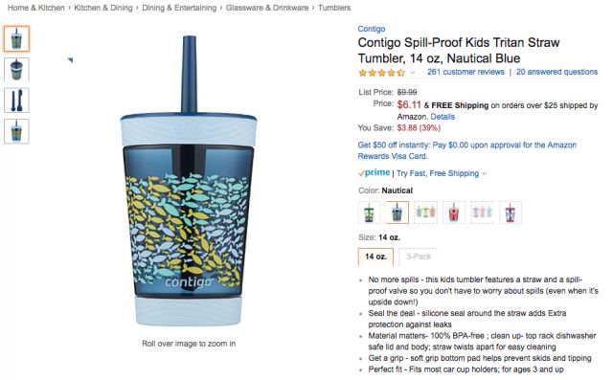Screen dimensions: 613x380
Task: Select the 3-Pack size option
Action: (418, 257)
